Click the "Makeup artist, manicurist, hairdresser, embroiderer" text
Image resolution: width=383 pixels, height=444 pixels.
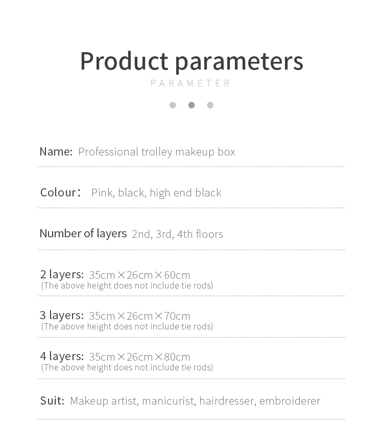pos(195,401)
